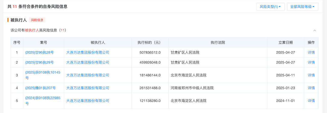Collapse the 被执行人 section with chevron
Screen dimensions: 327x113
[314, 30]
